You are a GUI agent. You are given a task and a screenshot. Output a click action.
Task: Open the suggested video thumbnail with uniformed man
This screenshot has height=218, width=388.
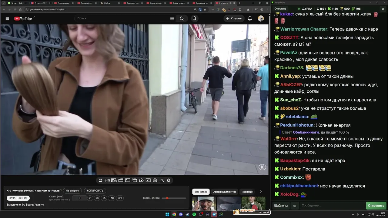(253, 203)
